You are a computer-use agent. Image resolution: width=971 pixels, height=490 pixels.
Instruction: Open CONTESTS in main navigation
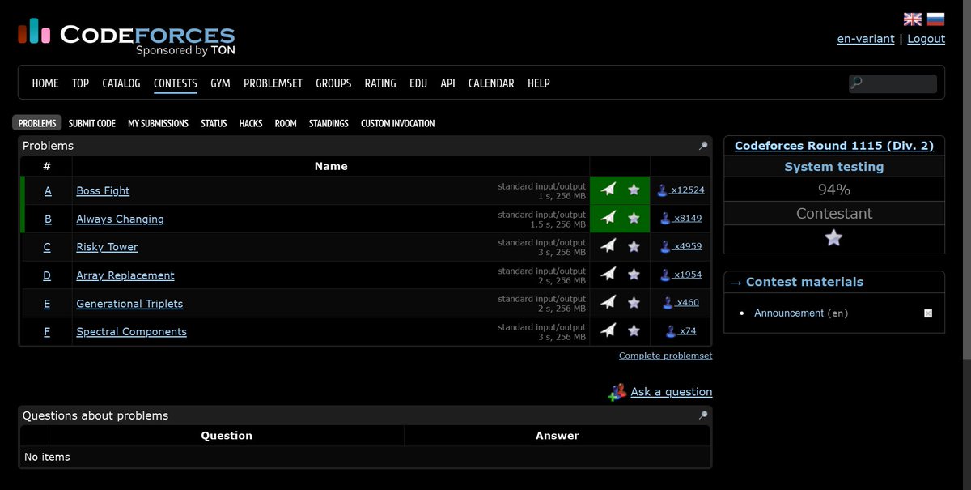(x=176, y=83)
